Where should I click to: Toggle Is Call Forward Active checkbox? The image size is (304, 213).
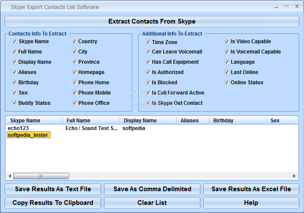148,92
